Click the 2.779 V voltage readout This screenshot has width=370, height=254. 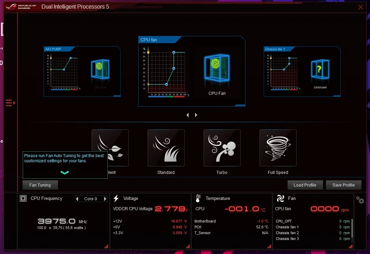click(x=171, y=209)
